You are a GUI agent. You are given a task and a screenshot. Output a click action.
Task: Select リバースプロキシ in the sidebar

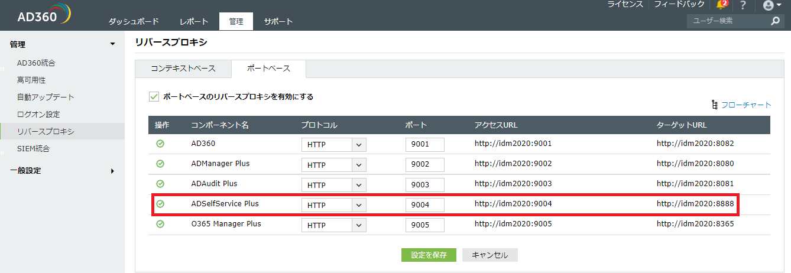[62, 131]
